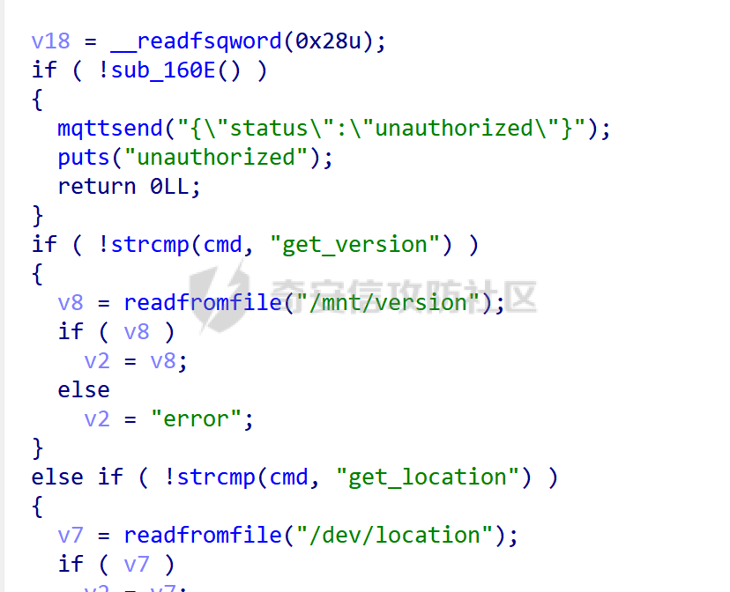Click the return 0LL statement
The width and height of the screenshot is (730, 592).
(129, 187)
